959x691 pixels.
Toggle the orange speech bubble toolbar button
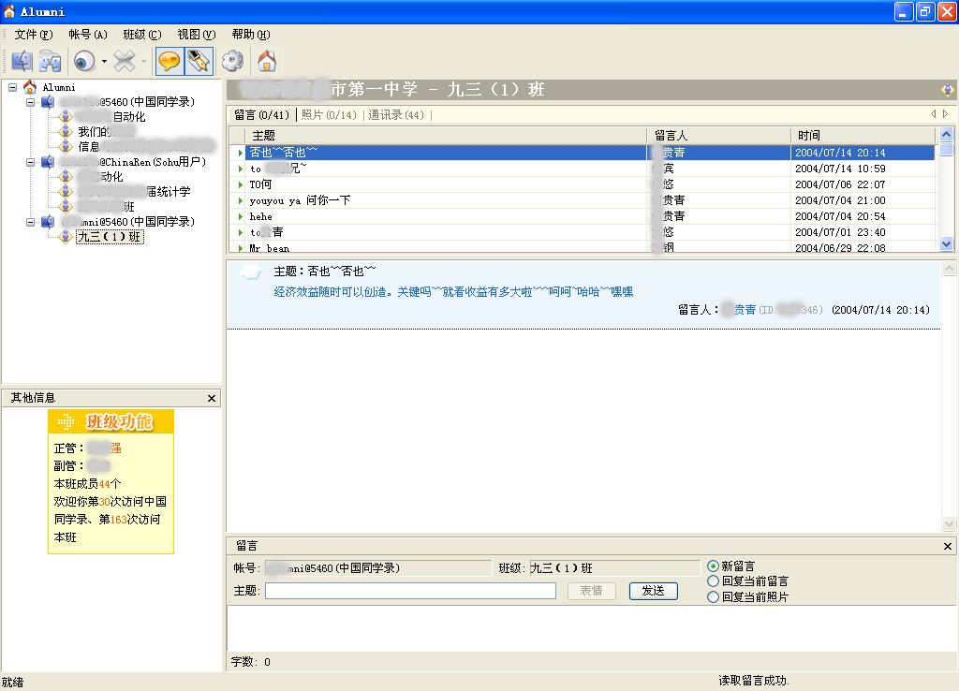[170, 61]
